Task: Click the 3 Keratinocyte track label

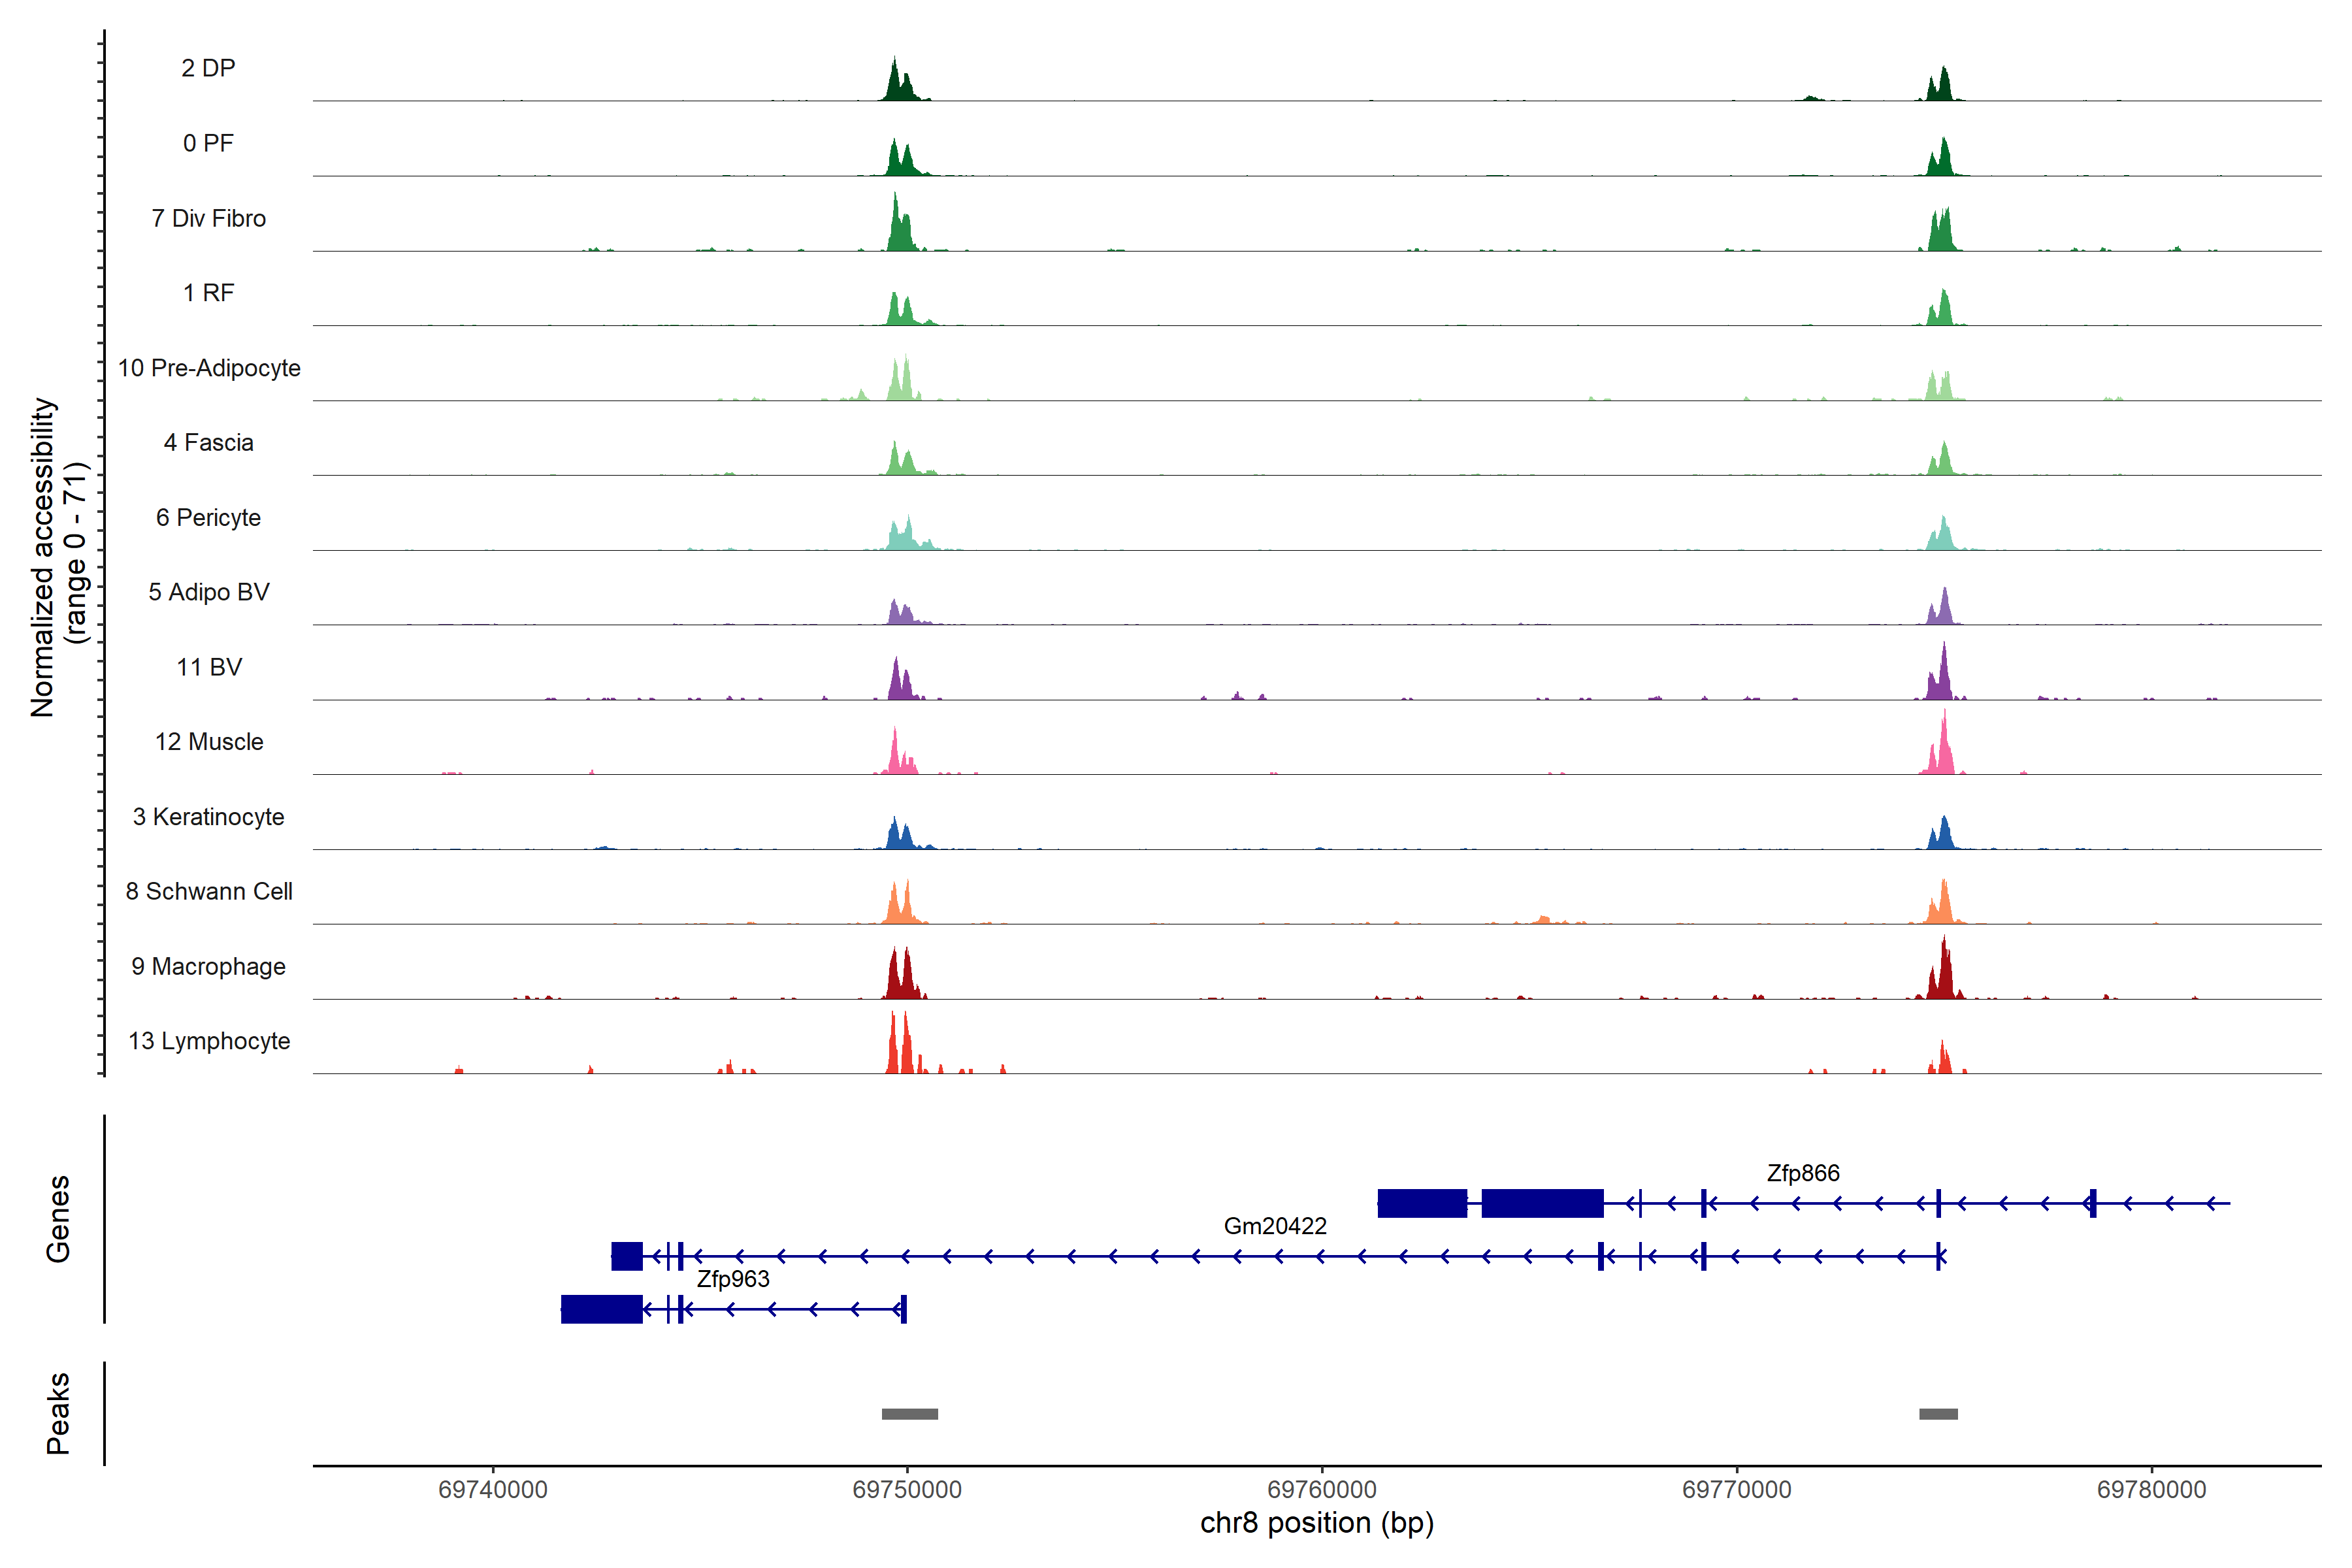Action: [x=209, y=817]
